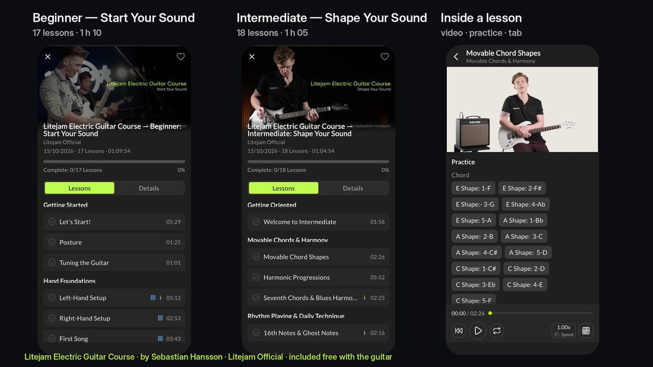The height and width of the screenshot is (367, 653).
Task: Select the E Shape: 2-F# chord
Action: [x=522, y=188]
